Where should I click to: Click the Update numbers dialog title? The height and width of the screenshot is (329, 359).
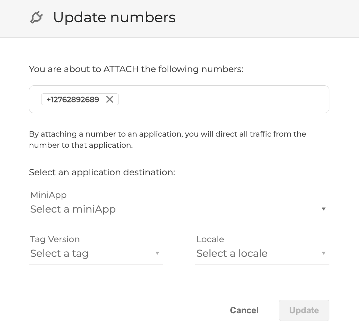(x=114, y=17)
